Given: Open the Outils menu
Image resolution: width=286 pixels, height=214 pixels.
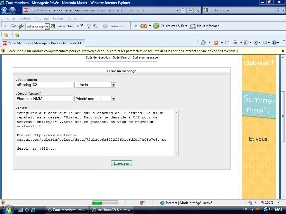Looking at the screenshot, I should 72,18.
